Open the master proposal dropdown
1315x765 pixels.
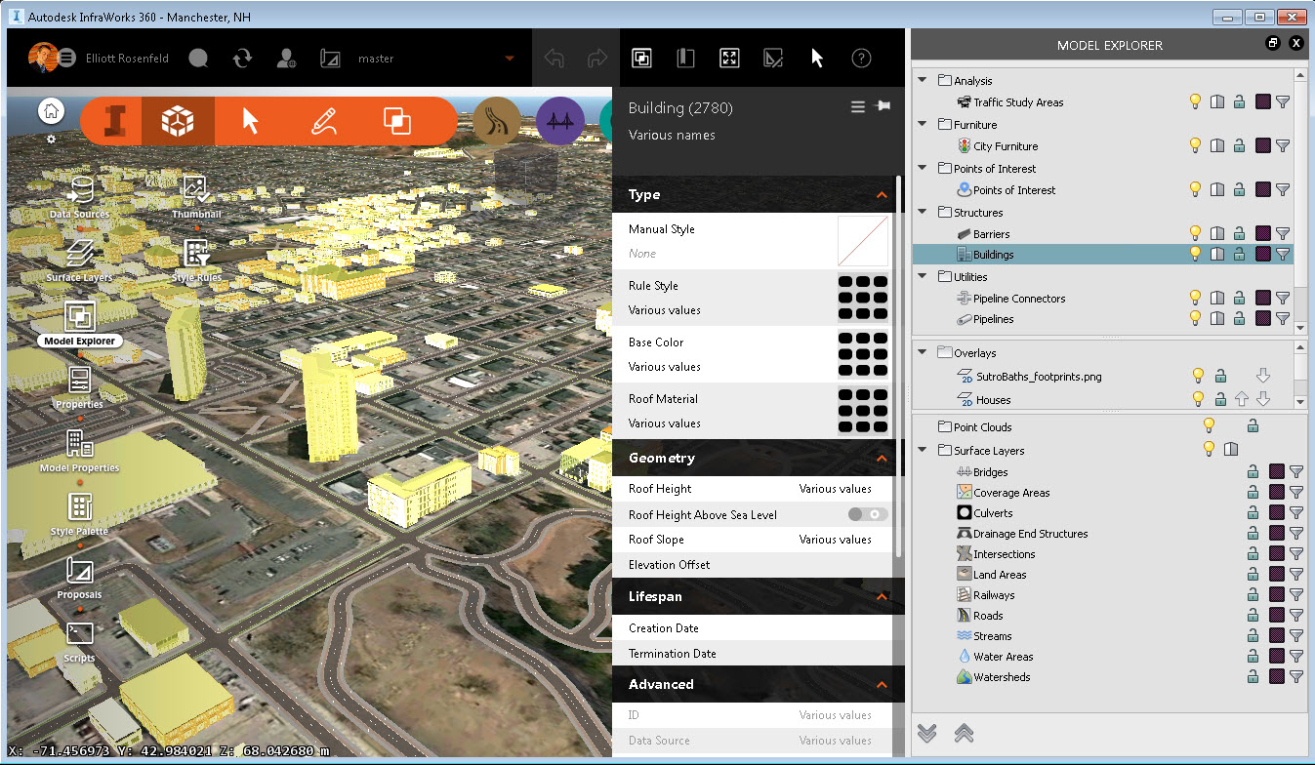[x=509, y=58]
